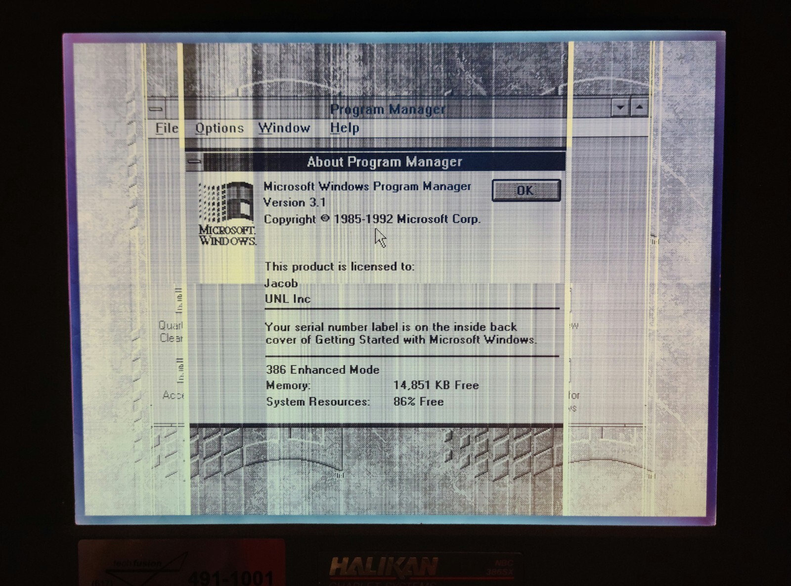This screenshot has width=791, height=586.
Task: Click the Program Manager title bar
Action: pyautogui.click(x=388, y=109)
